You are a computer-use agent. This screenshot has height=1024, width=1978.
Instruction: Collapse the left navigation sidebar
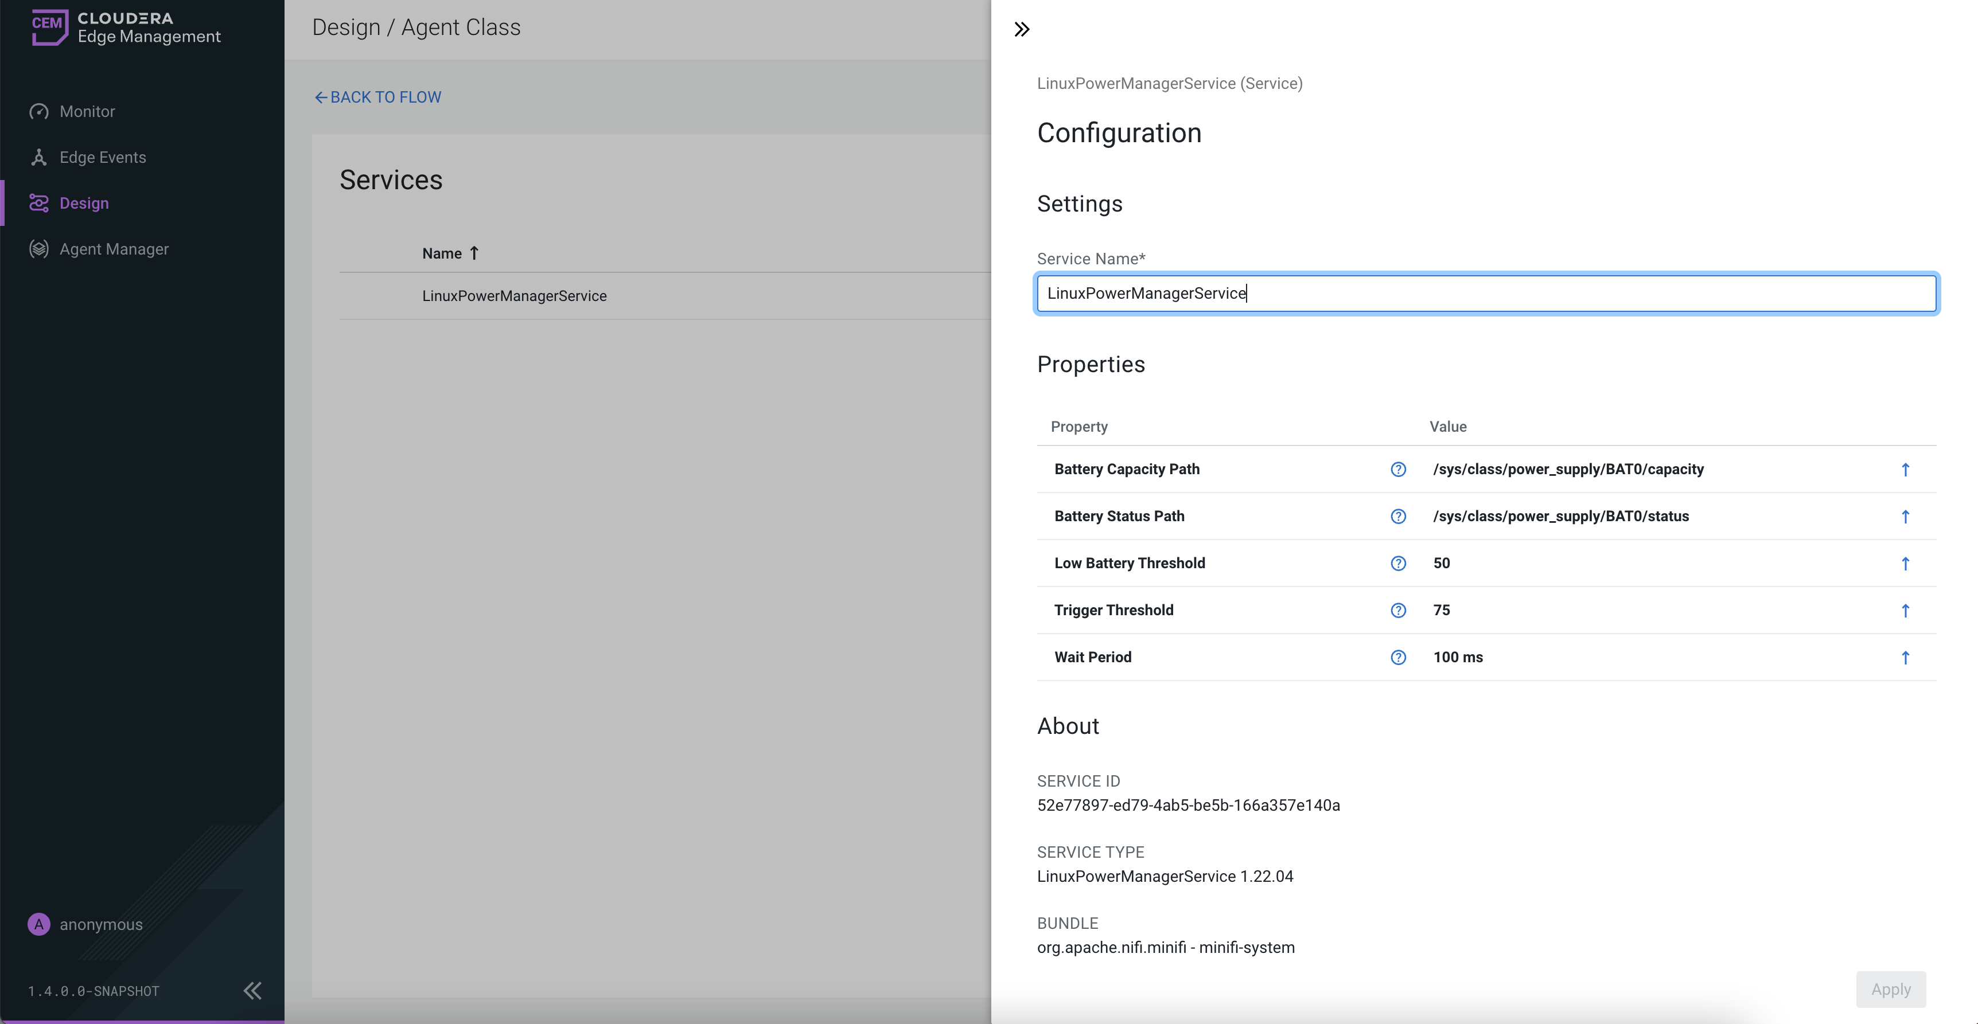click(x=252, y=990)
